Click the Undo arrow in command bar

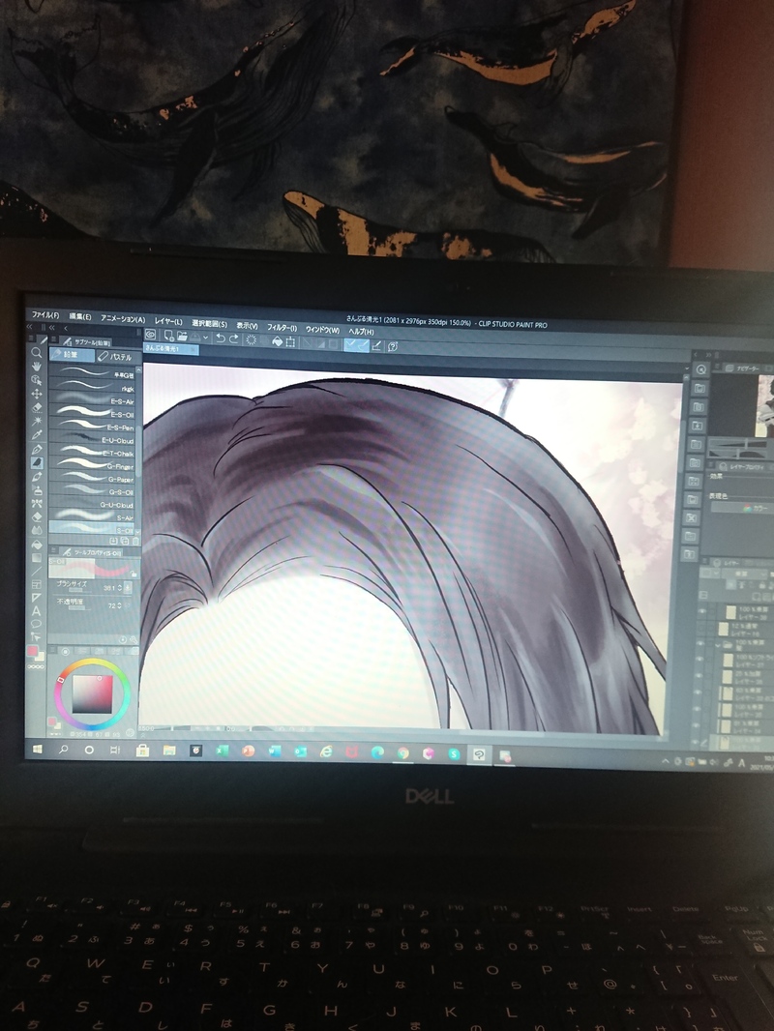(x=221, y=338)
